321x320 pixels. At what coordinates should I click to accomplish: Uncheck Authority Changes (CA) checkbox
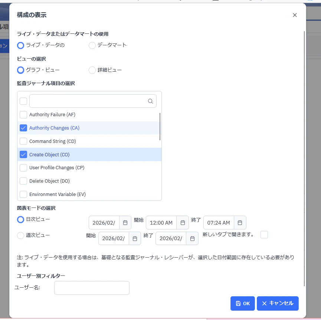coord(23,128)
